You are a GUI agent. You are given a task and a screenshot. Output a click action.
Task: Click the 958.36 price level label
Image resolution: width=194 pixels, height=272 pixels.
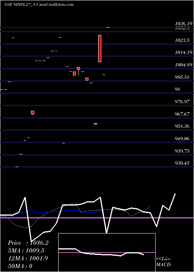pyautogui.click(x=182, y=126)
